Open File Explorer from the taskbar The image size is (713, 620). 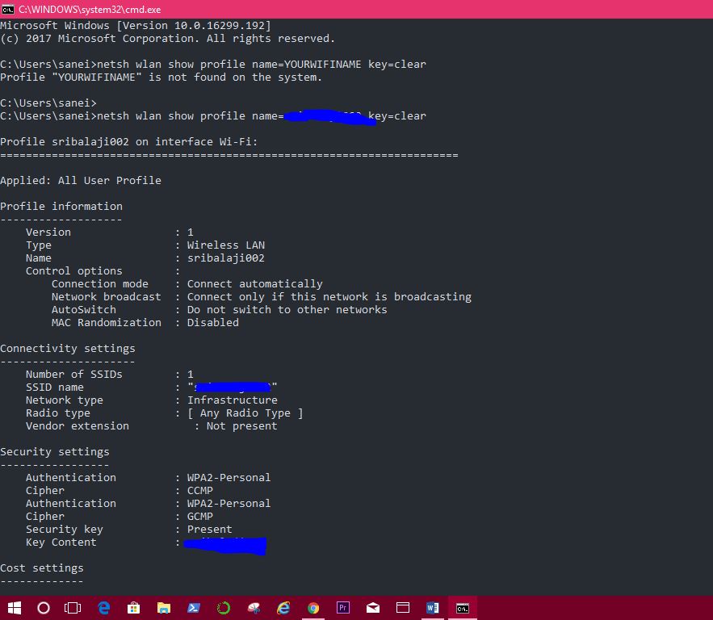click(162, 608)
